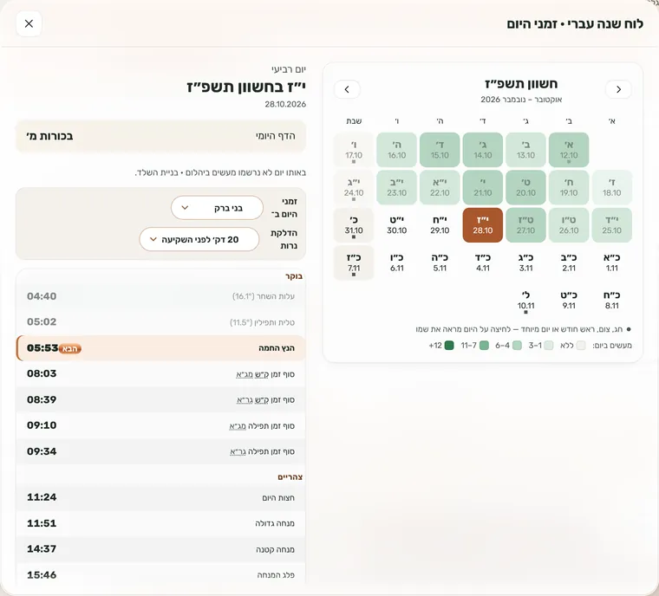Select day כ״ח 8.11 in calendar
Screen dimensions: 659x596
612,301
